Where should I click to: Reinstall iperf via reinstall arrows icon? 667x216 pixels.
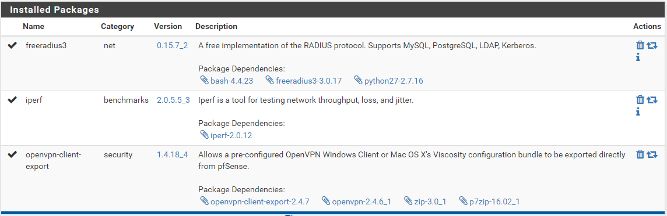pyautogui.click(x=652, y=100)
